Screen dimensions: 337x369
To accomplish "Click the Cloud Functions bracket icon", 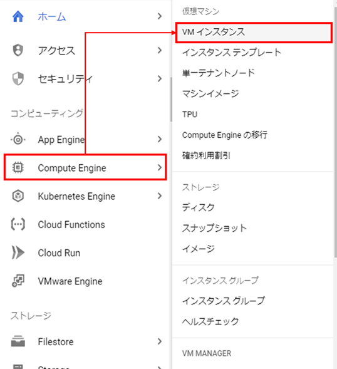I will pos(18,224).
